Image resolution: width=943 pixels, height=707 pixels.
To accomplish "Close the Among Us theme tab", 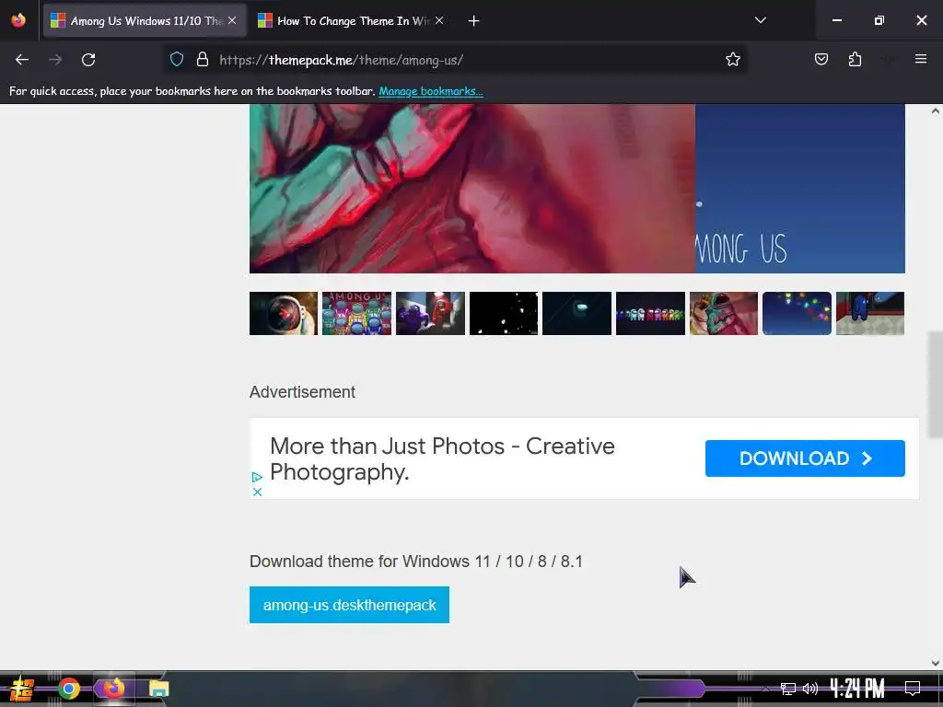I will (232, 20).
